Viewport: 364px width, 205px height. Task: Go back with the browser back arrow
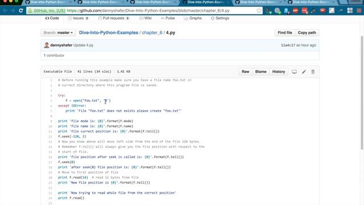click(5, 11)
